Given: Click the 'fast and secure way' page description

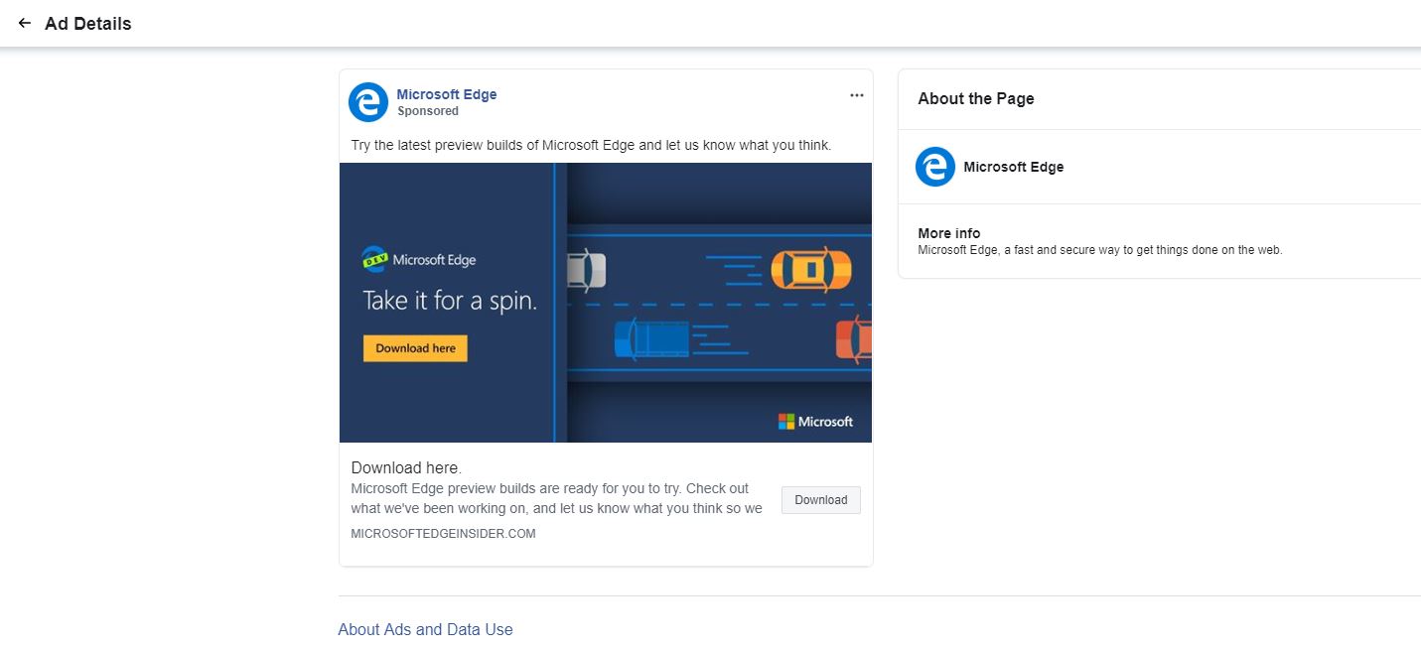Looking at the screenshot, I should pos(1100,250).
